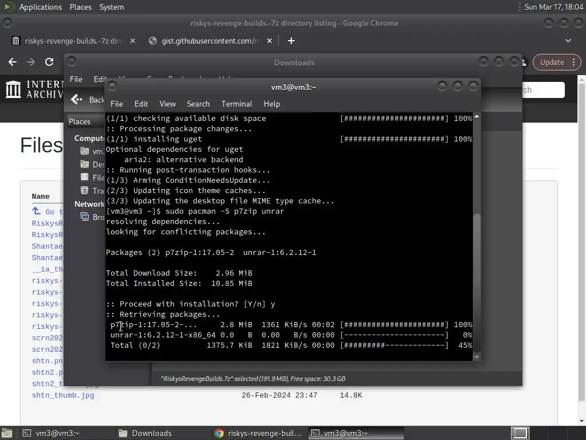The width and height of the screenshot is (586, 440).
Task: Open terminal Edit menu
Action: [141, 104]
